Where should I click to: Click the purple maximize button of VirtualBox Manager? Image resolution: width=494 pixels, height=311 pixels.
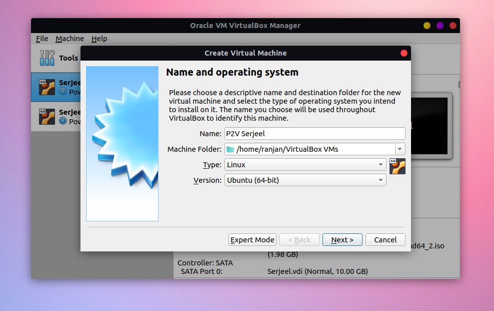pyautogui.click(x=440, y=26)
